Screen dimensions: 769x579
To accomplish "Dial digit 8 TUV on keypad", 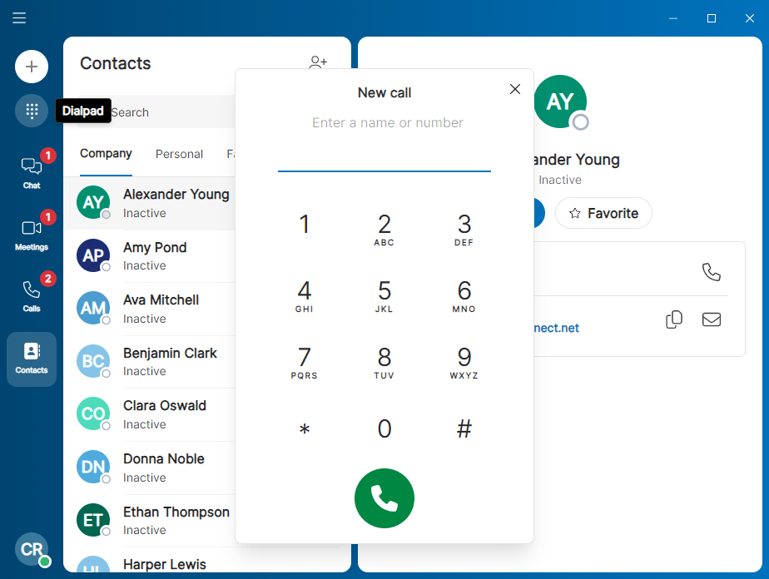I will click(384, 363).
